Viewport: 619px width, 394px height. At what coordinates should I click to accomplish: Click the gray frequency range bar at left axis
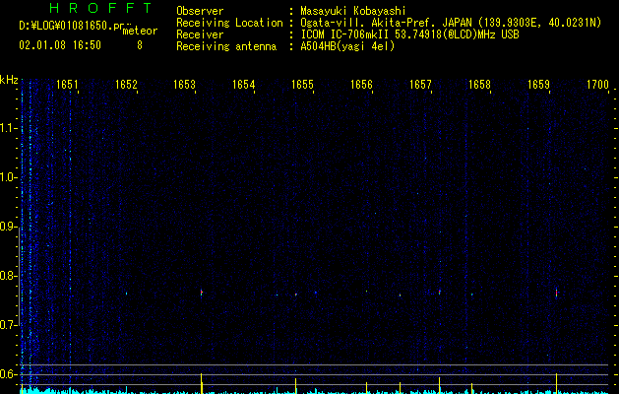pos(19,276)
